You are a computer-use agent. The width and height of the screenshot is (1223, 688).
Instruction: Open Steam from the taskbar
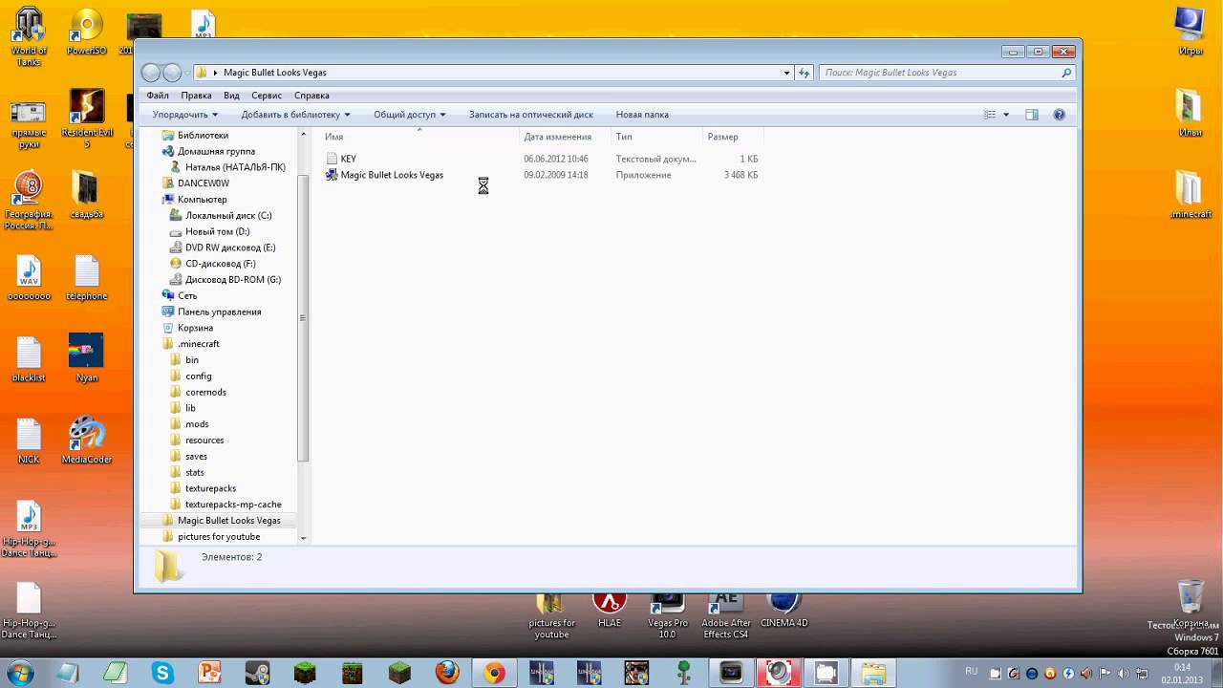(x=257, y=673)
